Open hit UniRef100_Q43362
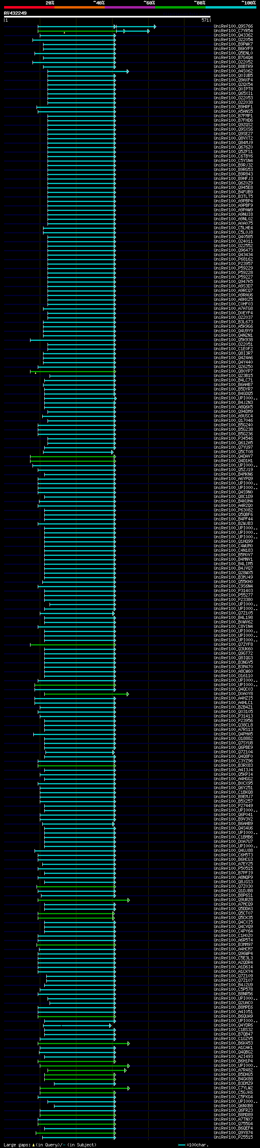This screenshot has height=1148, width=260. (x=233, y=35)
